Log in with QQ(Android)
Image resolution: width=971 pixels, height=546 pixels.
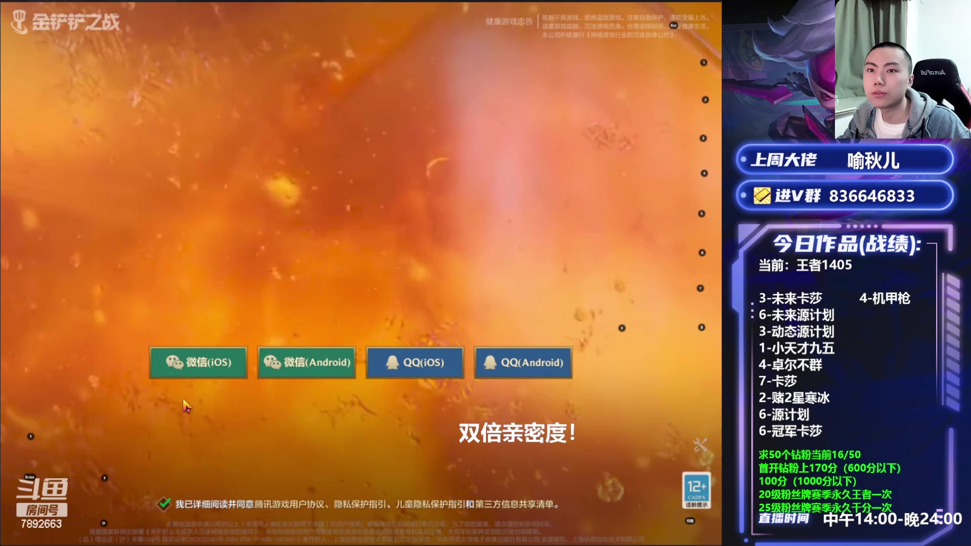tap(523, 362)
